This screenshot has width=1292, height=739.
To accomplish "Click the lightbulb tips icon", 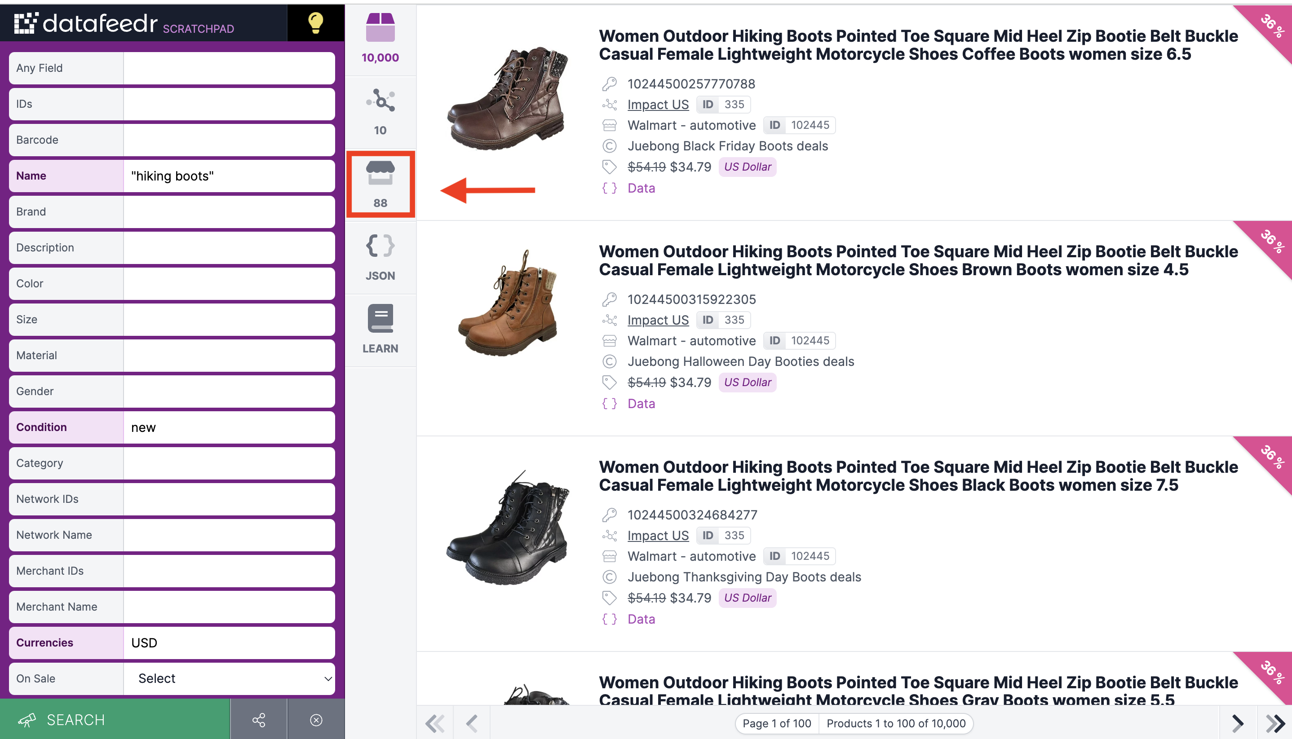I will 315,23.
